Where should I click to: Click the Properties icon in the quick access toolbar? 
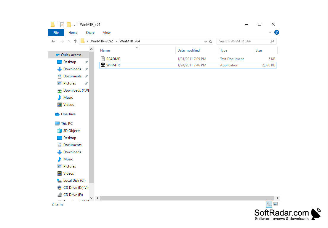[62, 25]
